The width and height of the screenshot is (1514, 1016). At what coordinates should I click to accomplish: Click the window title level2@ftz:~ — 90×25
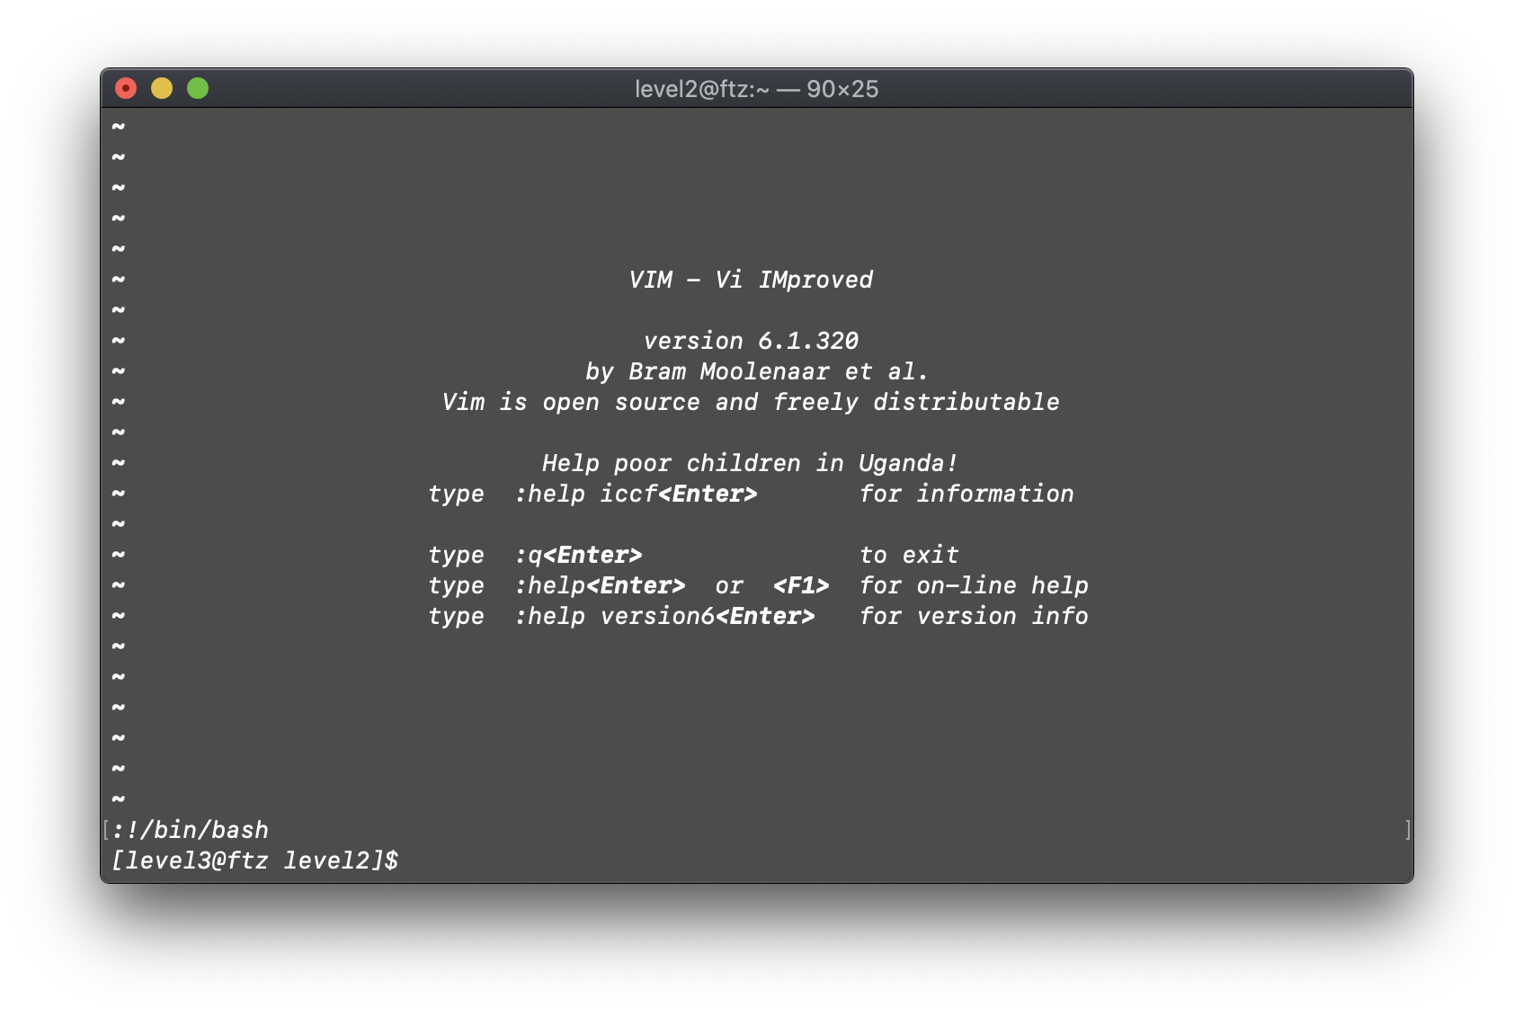pos(756,89)
